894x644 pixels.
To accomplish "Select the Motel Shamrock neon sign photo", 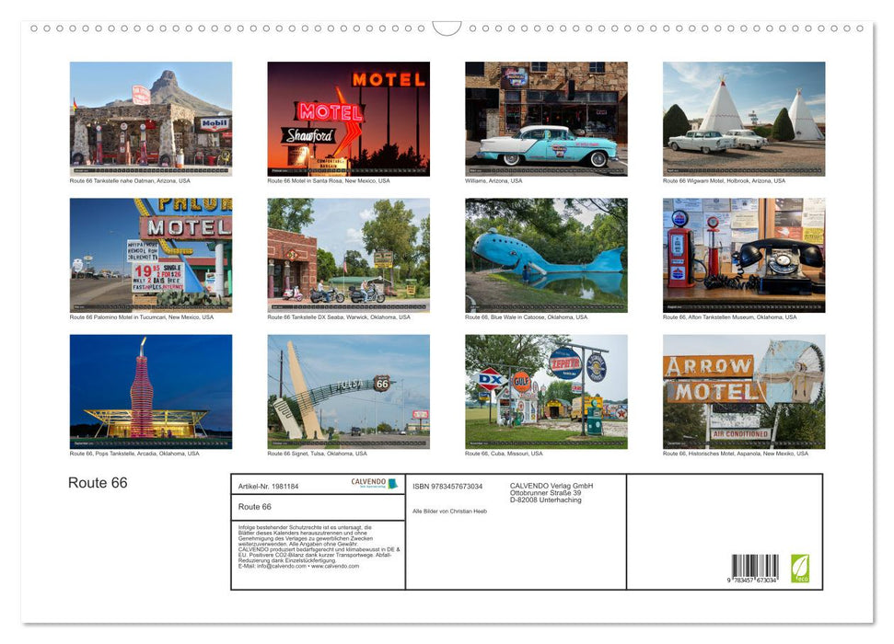I will 348,118.
